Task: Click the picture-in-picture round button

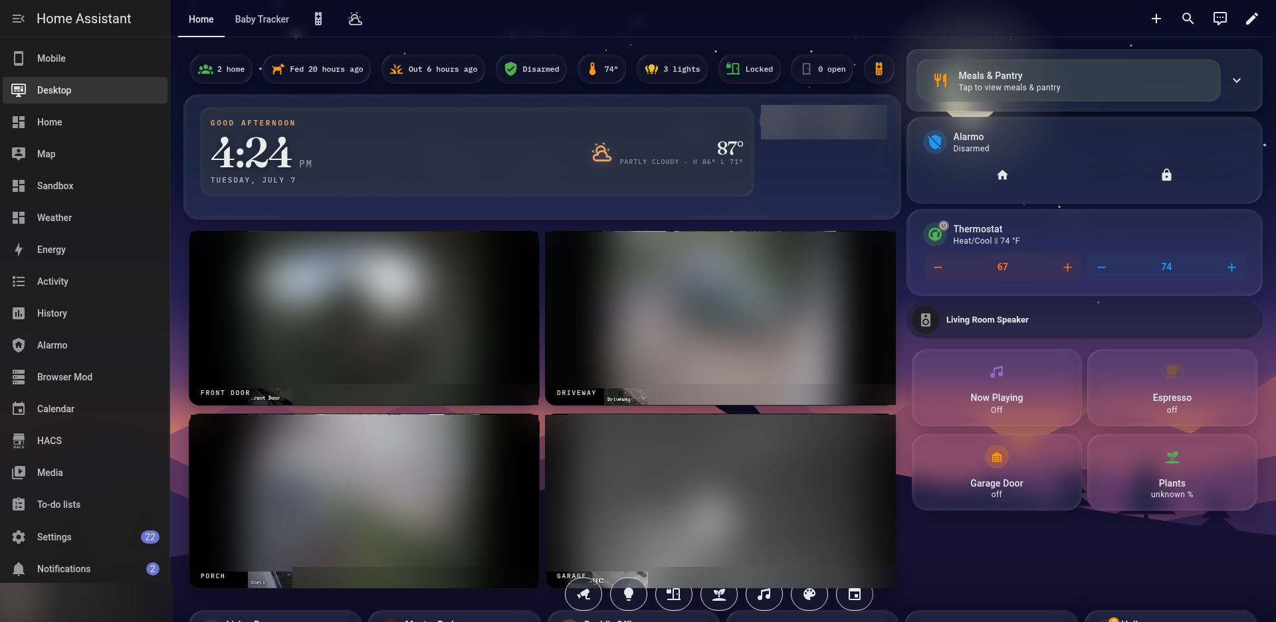Action: (x=855, y=594)
